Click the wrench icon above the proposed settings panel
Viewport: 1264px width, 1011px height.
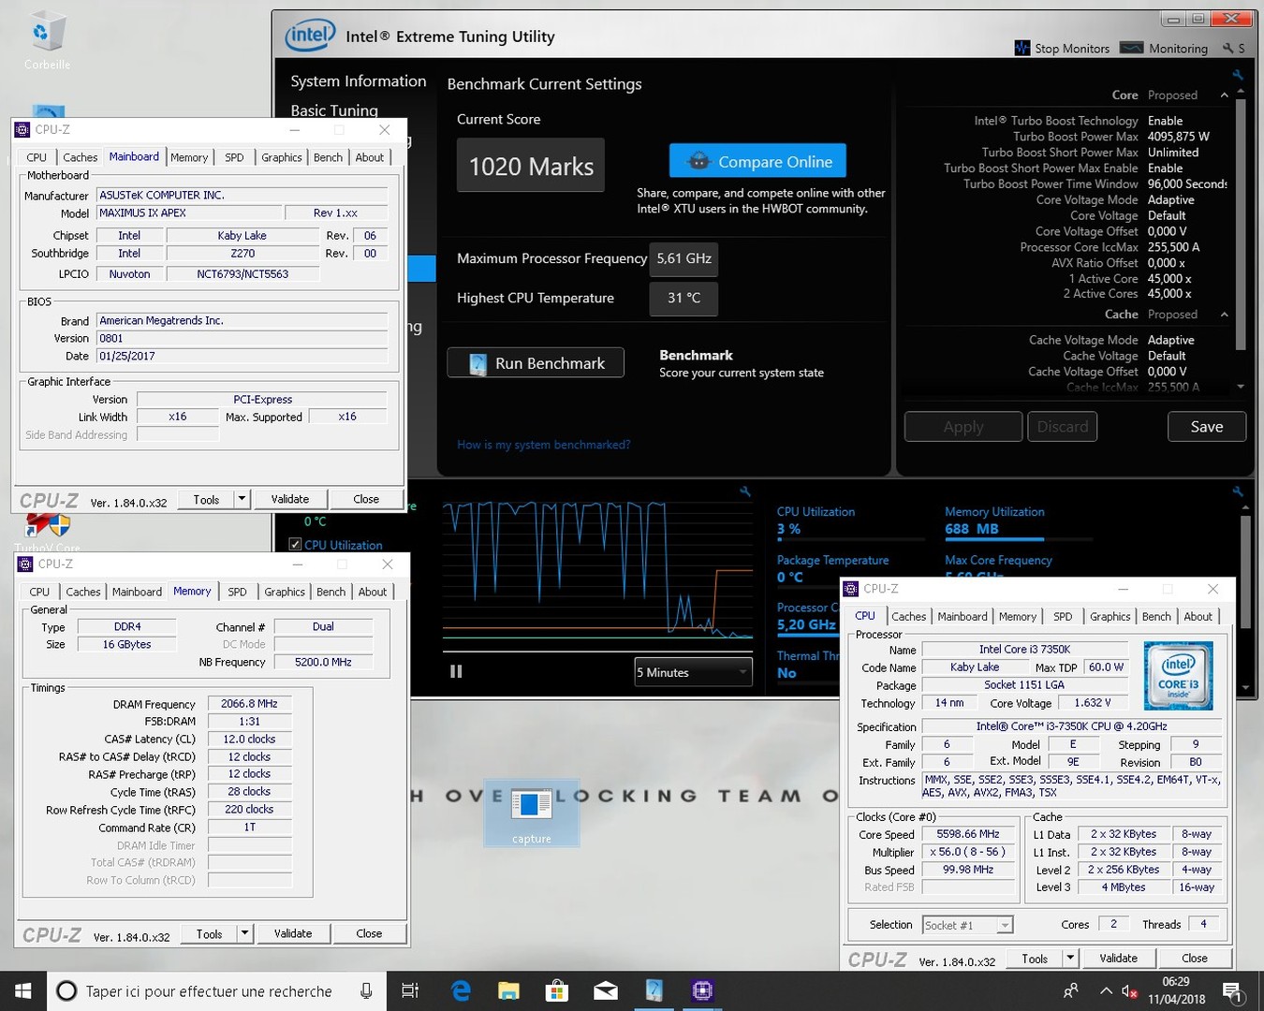[1238, 75]
